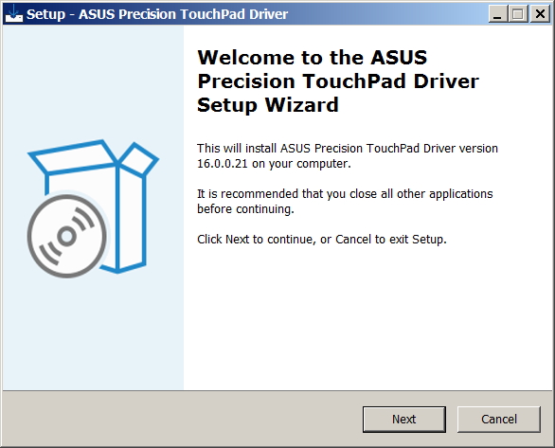Cancel the TouchPad driver setup
The height and width of the screenshot is (448, 555).
(x=499, y=420)
